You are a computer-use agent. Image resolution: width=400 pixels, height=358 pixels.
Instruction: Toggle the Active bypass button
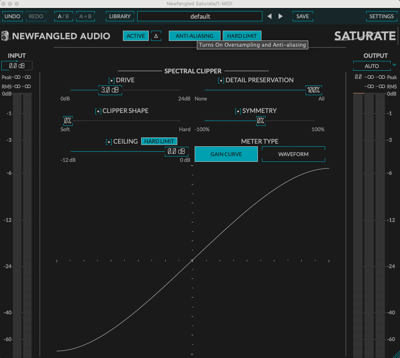pyautogui.click(x=136, y=36)
